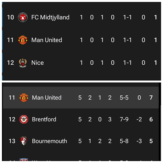Open the Brentford club crest
The height and width of the screenshot is (163, 163).
point(24,119)
